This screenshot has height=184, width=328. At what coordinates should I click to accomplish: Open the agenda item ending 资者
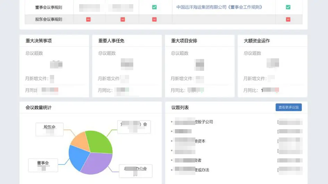coord(188,160)
